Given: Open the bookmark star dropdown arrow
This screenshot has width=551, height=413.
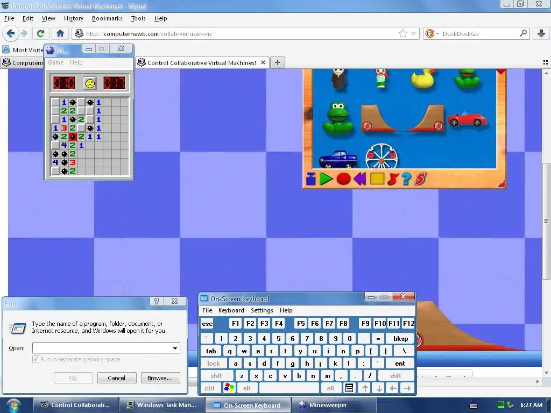Looking at the screenshot, I should tap(414, 33).
